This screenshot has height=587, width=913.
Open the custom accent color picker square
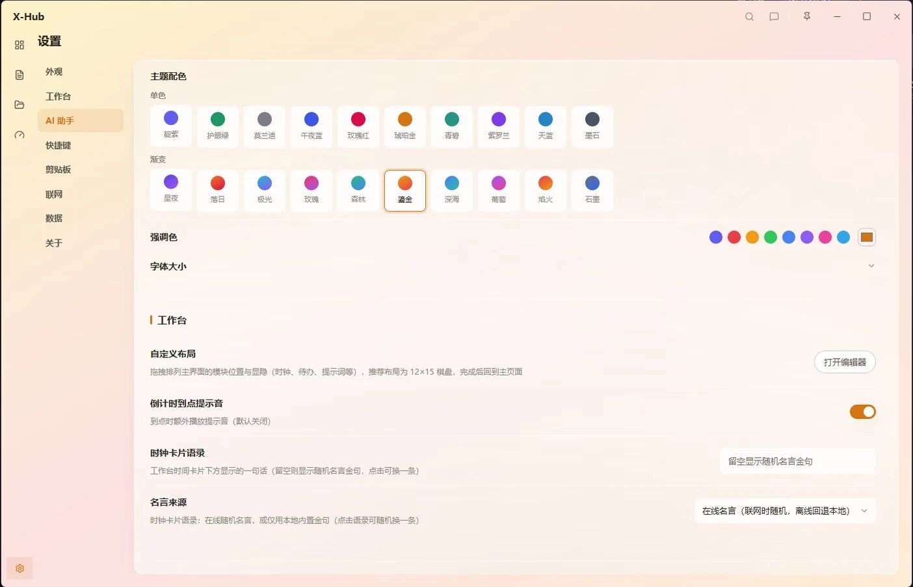867,238
